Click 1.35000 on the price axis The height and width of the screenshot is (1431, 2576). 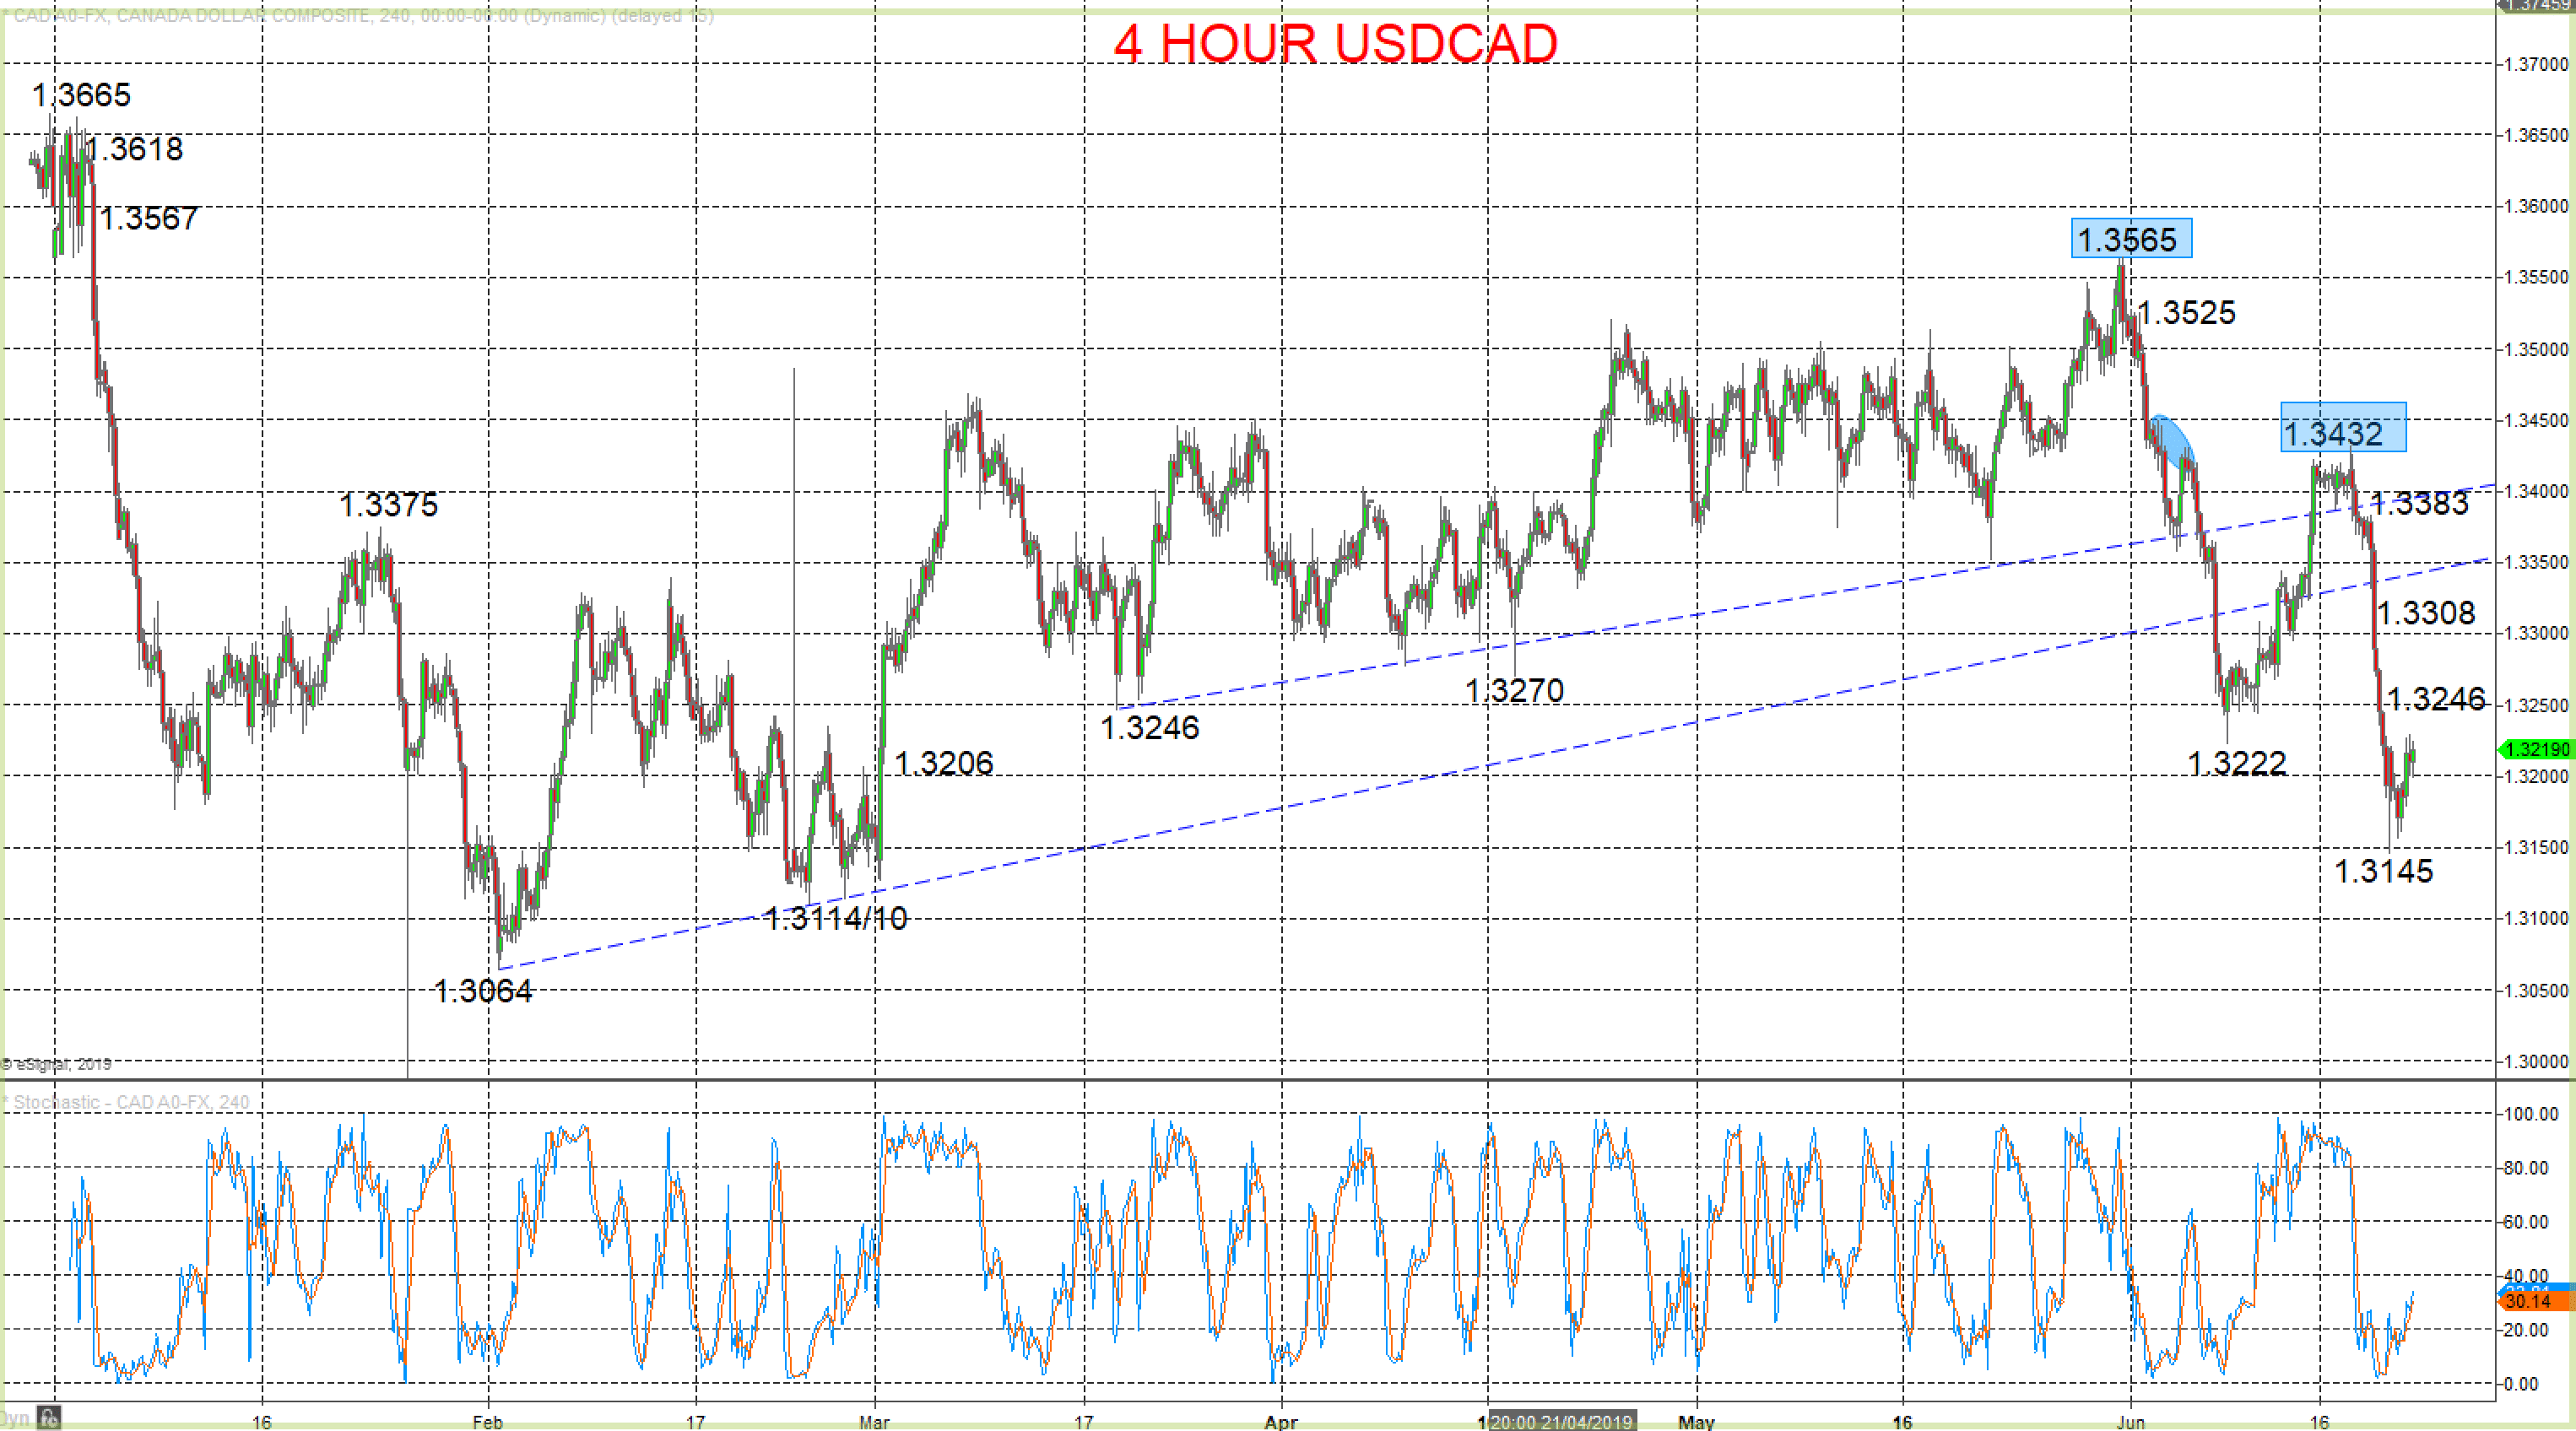2535,349
